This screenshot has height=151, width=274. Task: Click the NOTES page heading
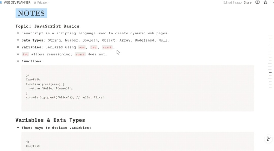pyautogui.click(x=31, y=13)
